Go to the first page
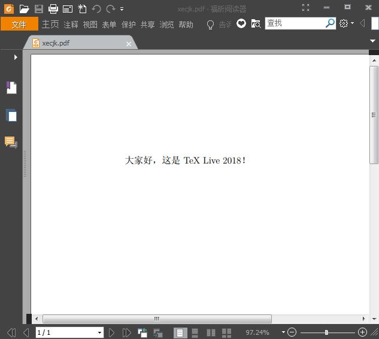379x339 pixels. [11, 333]
